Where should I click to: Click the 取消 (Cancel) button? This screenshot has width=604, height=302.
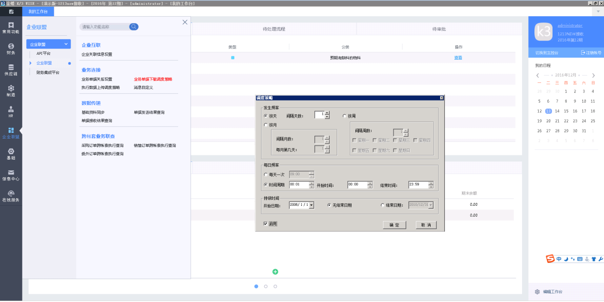(426, 225)
